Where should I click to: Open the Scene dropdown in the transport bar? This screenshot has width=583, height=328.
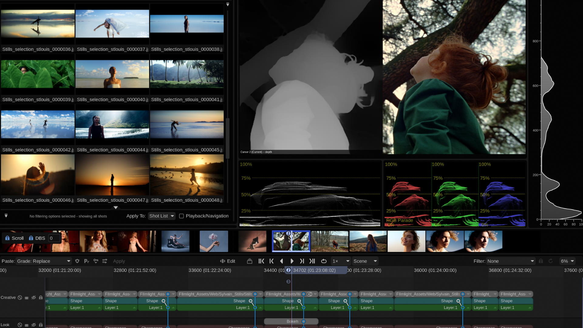tap(365, 261)
